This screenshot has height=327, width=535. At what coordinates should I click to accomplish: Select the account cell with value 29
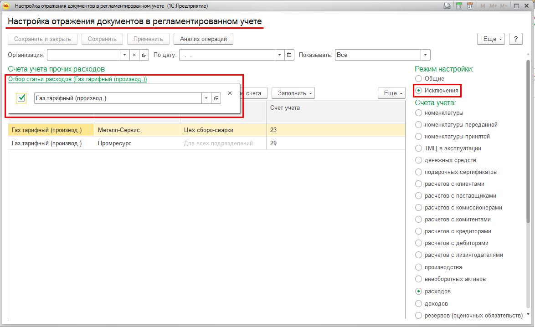[x=336, y=143]
